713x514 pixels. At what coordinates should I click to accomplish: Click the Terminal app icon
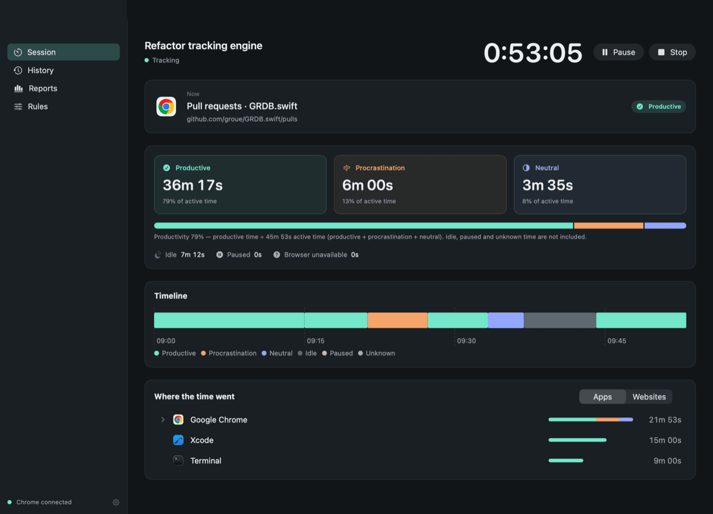(178, 461)
